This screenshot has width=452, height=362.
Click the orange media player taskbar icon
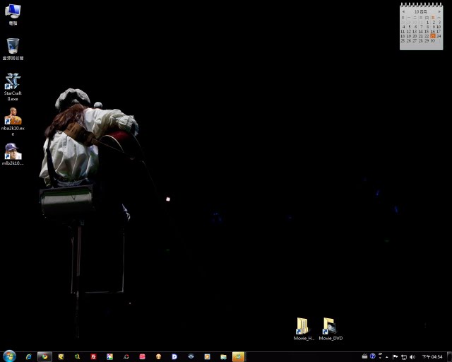(207, 357)
